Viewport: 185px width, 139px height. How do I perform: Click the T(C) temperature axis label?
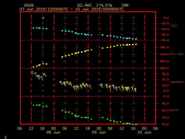[x=173, y=26]
